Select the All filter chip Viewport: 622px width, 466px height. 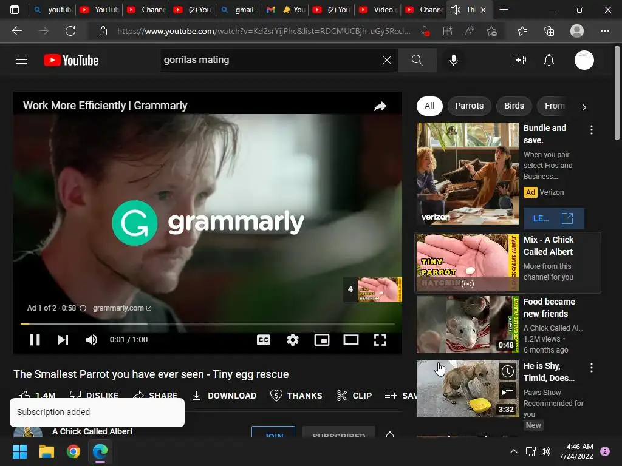[429, 106]
